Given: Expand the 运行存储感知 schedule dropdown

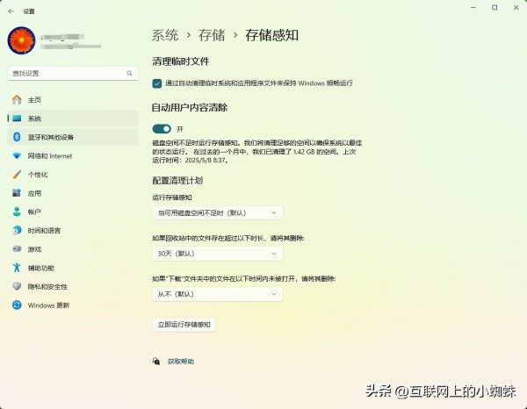Looking at the screenshot, I should point(217,212).
